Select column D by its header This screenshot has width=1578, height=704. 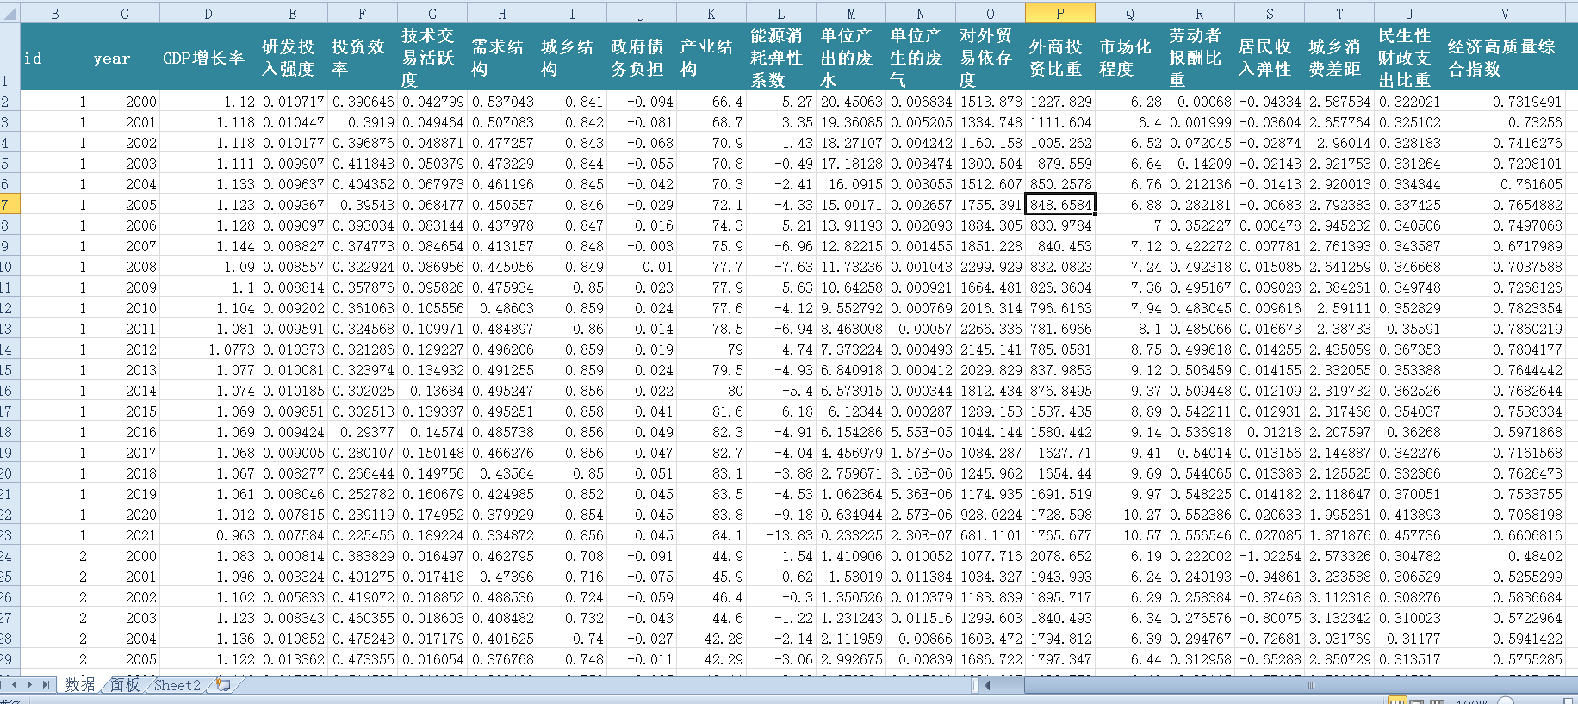[208, 13]
